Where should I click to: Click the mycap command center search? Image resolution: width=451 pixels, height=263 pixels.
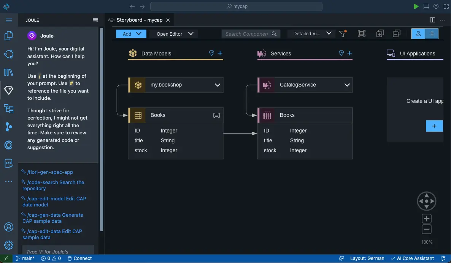click(236, 6)
